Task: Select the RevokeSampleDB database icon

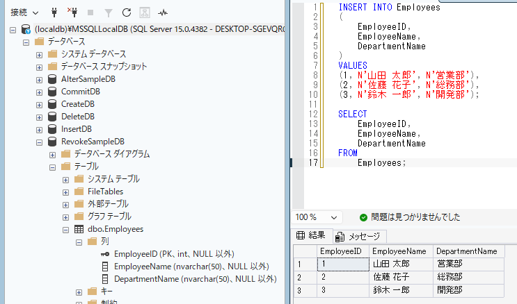Action: 52,142
